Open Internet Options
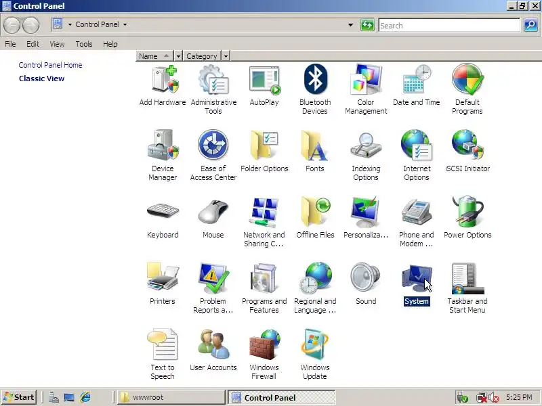The width and height of the screenshot is (542, 406). (417, 156)
